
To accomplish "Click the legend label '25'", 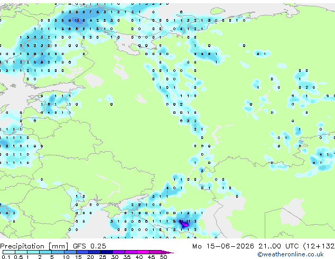I will [103, 257].
